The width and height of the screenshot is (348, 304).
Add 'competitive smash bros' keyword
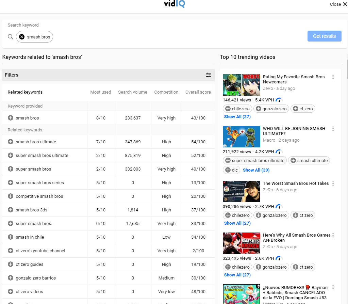[x=11, y=196]
